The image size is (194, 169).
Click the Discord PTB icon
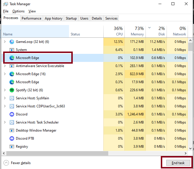coord(12,138)
